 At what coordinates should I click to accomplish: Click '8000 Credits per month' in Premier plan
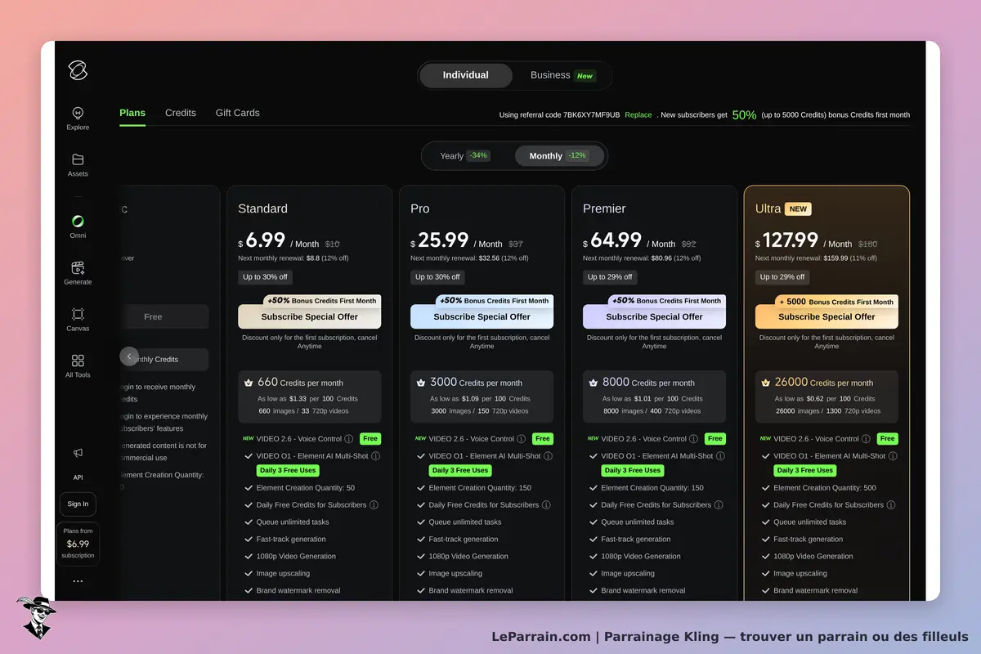pyautogui.click(x=648, y=382)
